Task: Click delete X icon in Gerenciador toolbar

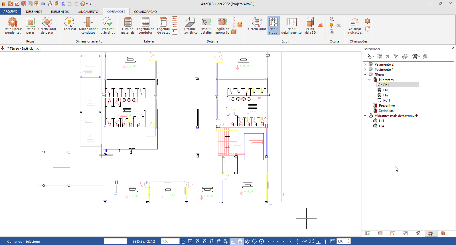Action: pos(388,56)
